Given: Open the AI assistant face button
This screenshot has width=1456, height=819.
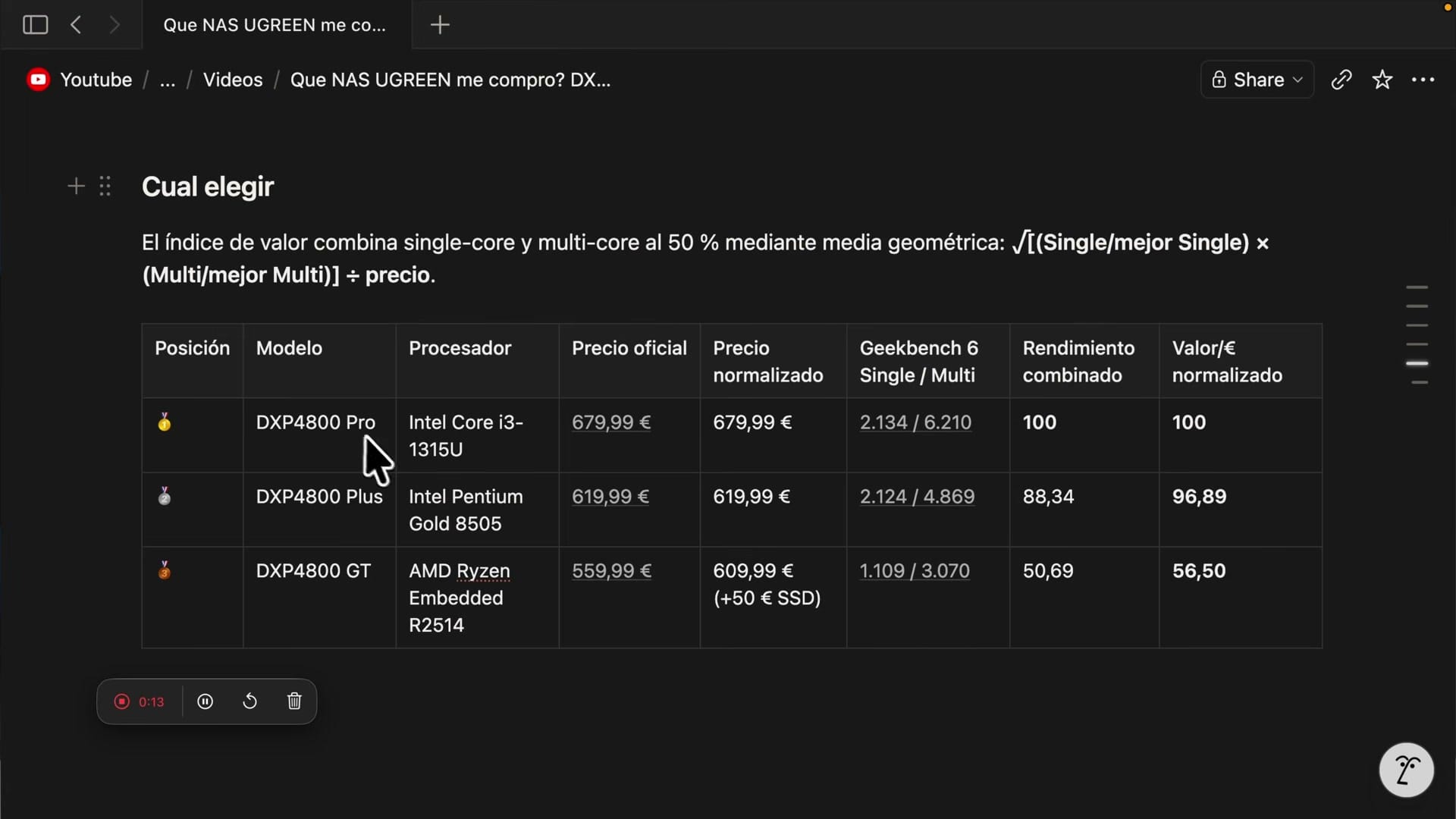Looking at the screenshot, I should coord(1406,770).
